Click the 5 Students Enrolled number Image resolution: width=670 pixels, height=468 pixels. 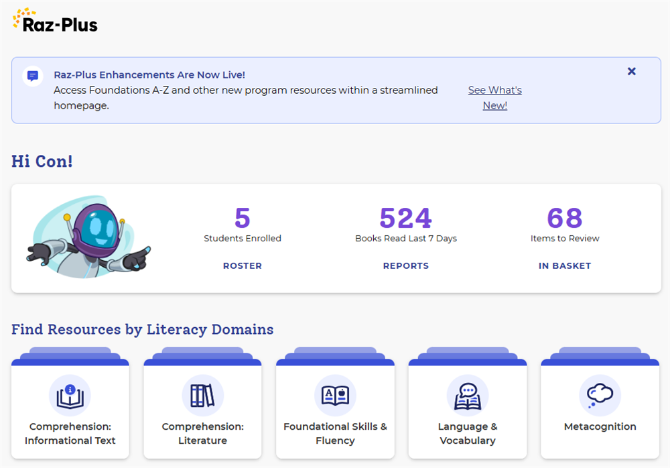[x=243, y=218]
